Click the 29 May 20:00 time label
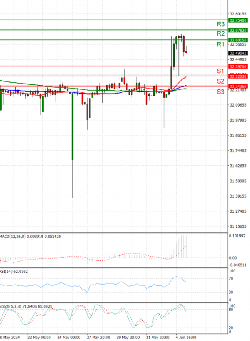This screenshot has height=341, width=250. (127, 337)
